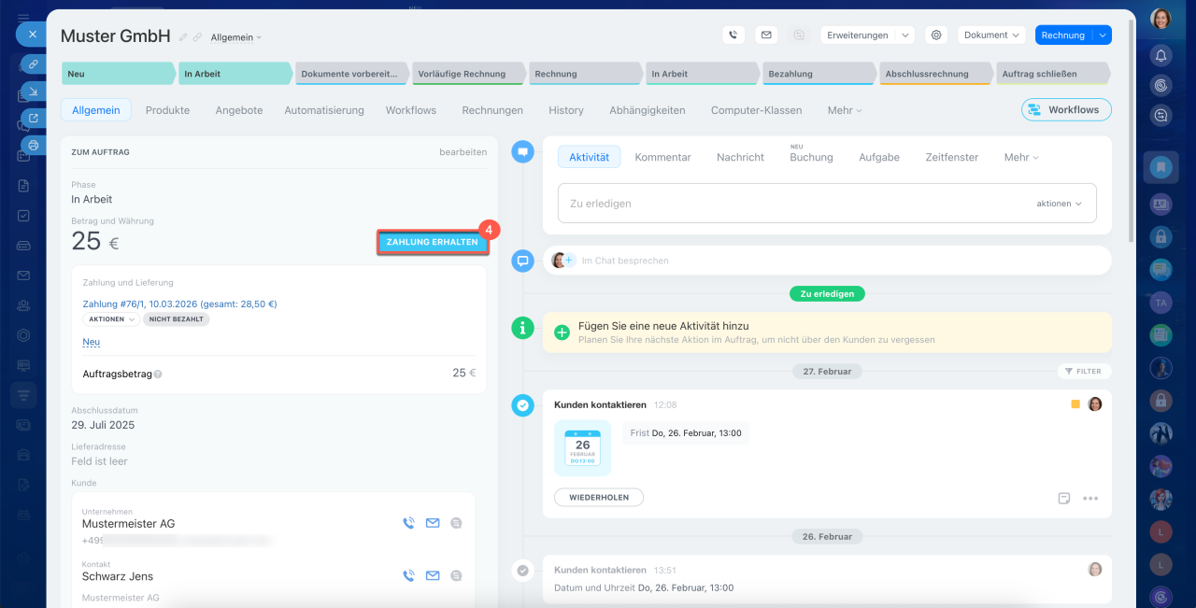Click the phone call icon in header
Viewport: 1196px width, 608px height.
pos(733,35)
